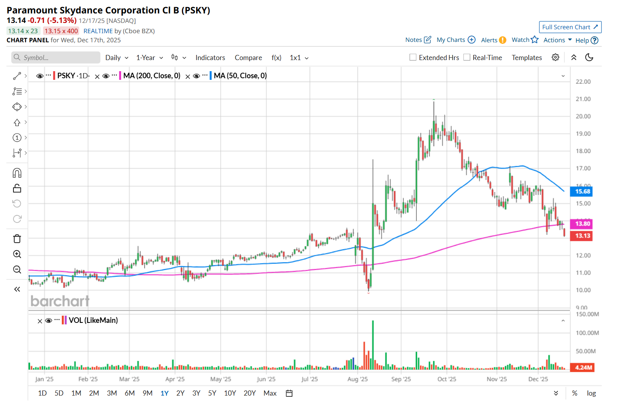This screenshot has width=620, height=411.
Task: Select the trend line drawing tool
Action: 17,76
